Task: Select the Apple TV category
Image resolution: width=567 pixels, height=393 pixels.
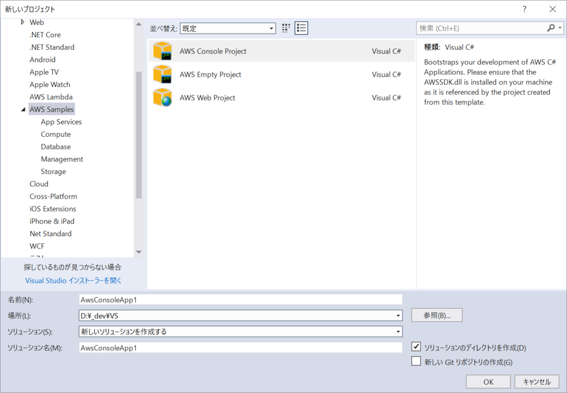Action: (44, 72)
